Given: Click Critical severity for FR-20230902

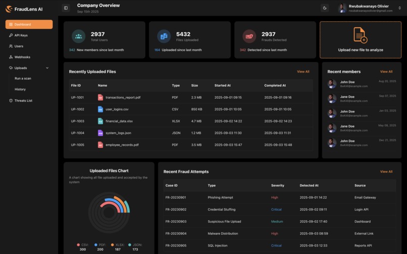Looking at the screenshot, I should [276, 210].
